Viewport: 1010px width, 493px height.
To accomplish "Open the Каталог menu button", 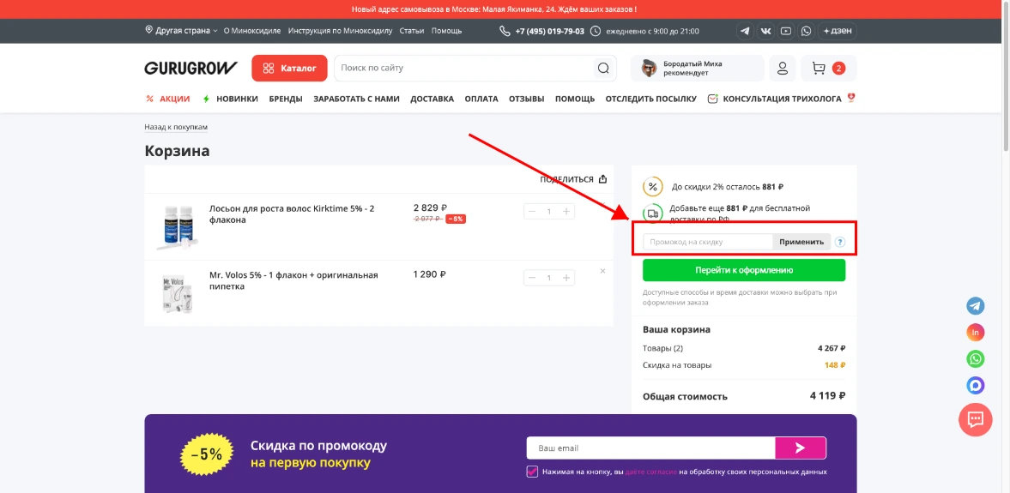I will click(290, 69).
